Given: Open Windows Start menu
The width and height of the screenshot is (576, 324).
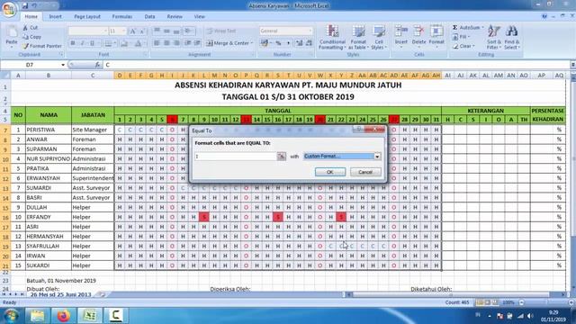Looking at the screenshot, I should pos(11,316).
